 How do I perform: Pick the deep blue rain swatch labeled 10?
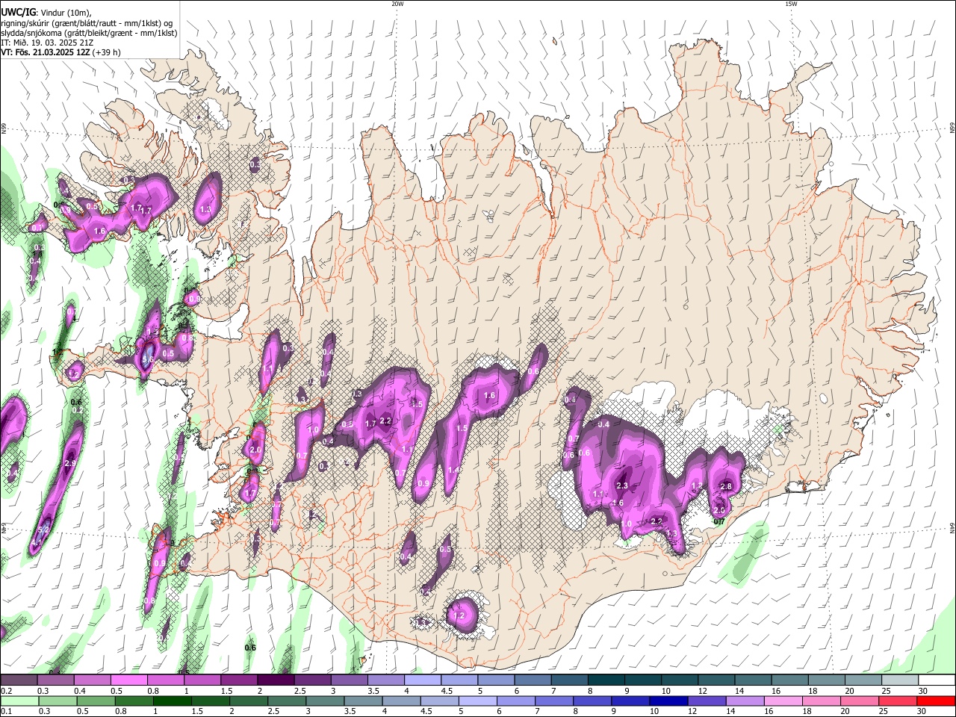[x=669, y=701]
